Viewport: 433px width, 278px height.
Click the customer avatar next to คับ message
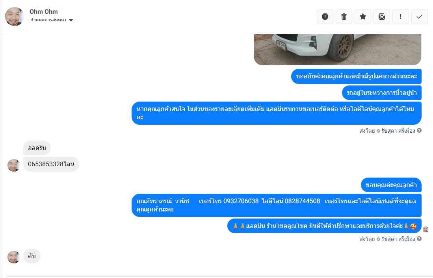tap(13, 257)
